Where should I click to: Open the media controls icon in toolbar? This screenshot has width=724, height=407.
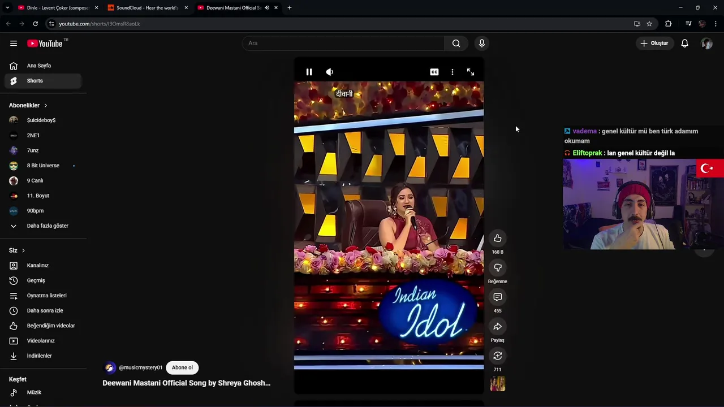coord(688,24)
